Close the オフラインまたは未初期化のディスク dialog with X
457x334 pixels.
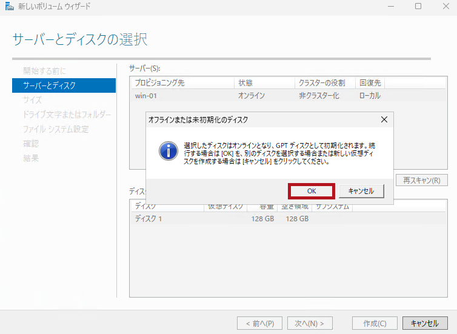click(384, 120)
